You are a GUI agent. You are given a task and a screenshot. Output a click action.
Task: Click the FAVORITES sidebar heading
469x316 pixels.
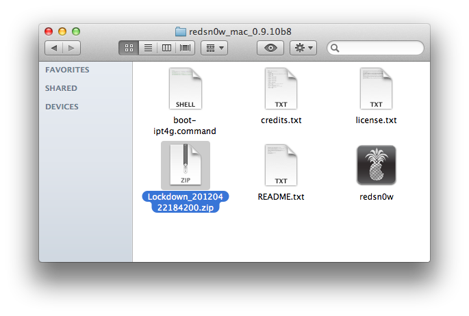(67, 70)
